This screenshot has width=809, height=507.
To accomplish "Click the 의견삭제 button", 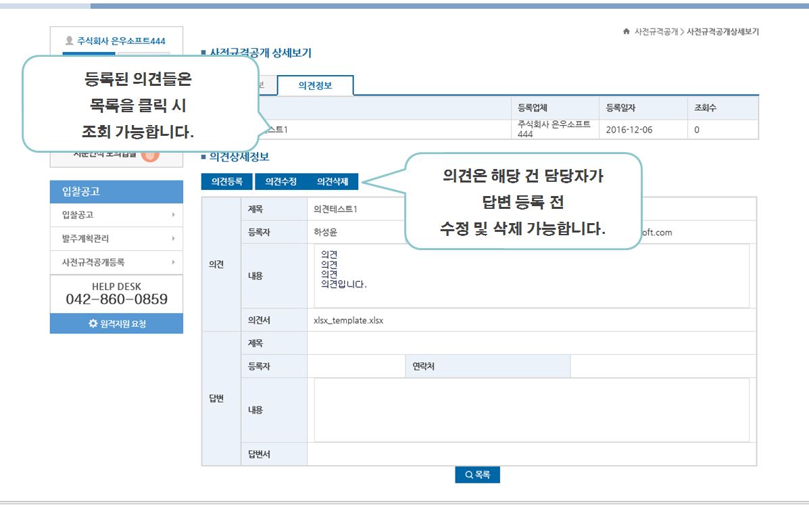I will pos(333,181).
